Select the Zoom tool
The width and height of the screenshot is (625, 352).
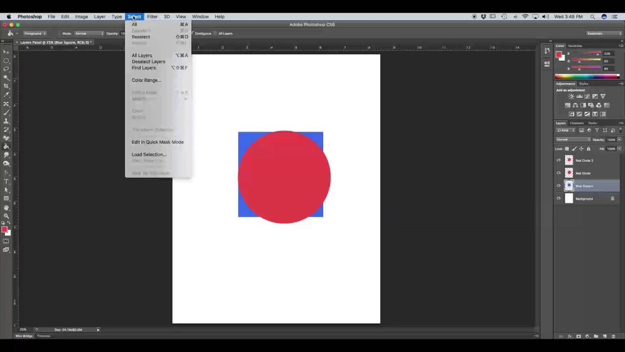[x=6, y=216]
